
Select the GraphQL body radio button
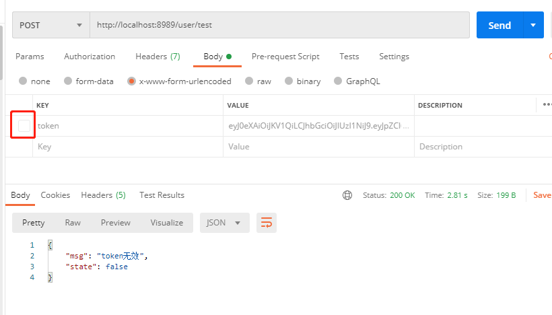[338, 81]
